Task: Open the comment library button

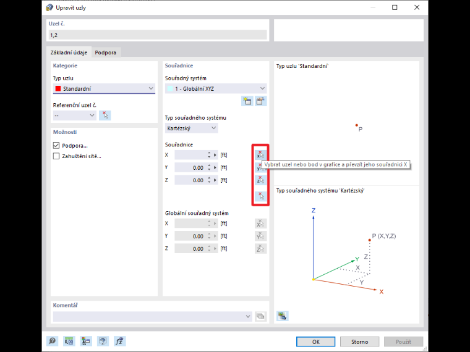Action: 260,316
